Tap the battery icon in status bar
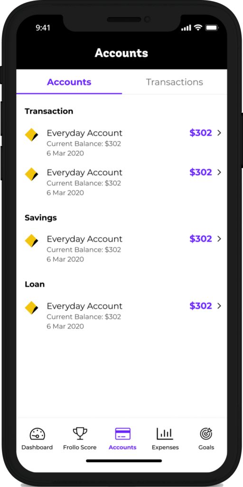 click(212, 28)
